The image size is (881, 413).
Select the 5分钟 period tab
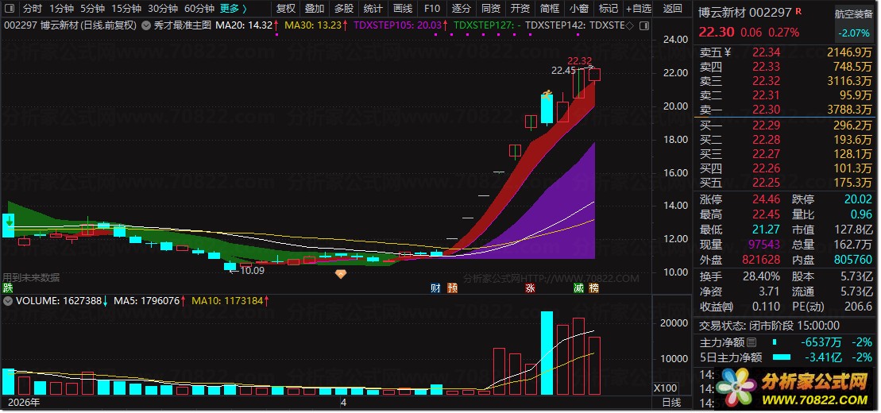point(92,9)
